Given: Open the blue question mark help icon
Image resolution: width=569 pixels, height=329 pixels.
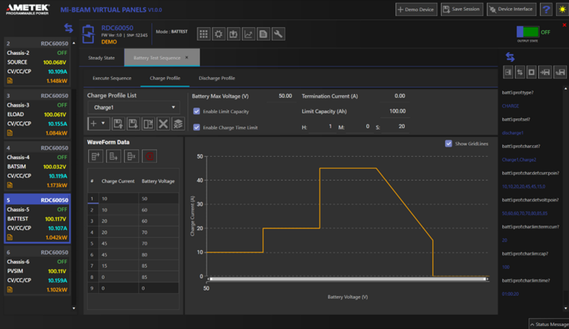Looking at the screenshot, I should [x=546, y=9].
